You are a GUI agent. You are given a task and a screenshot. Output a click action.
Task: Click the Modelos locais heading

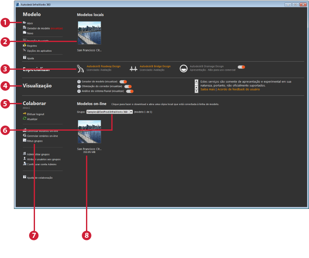(90, 15)
